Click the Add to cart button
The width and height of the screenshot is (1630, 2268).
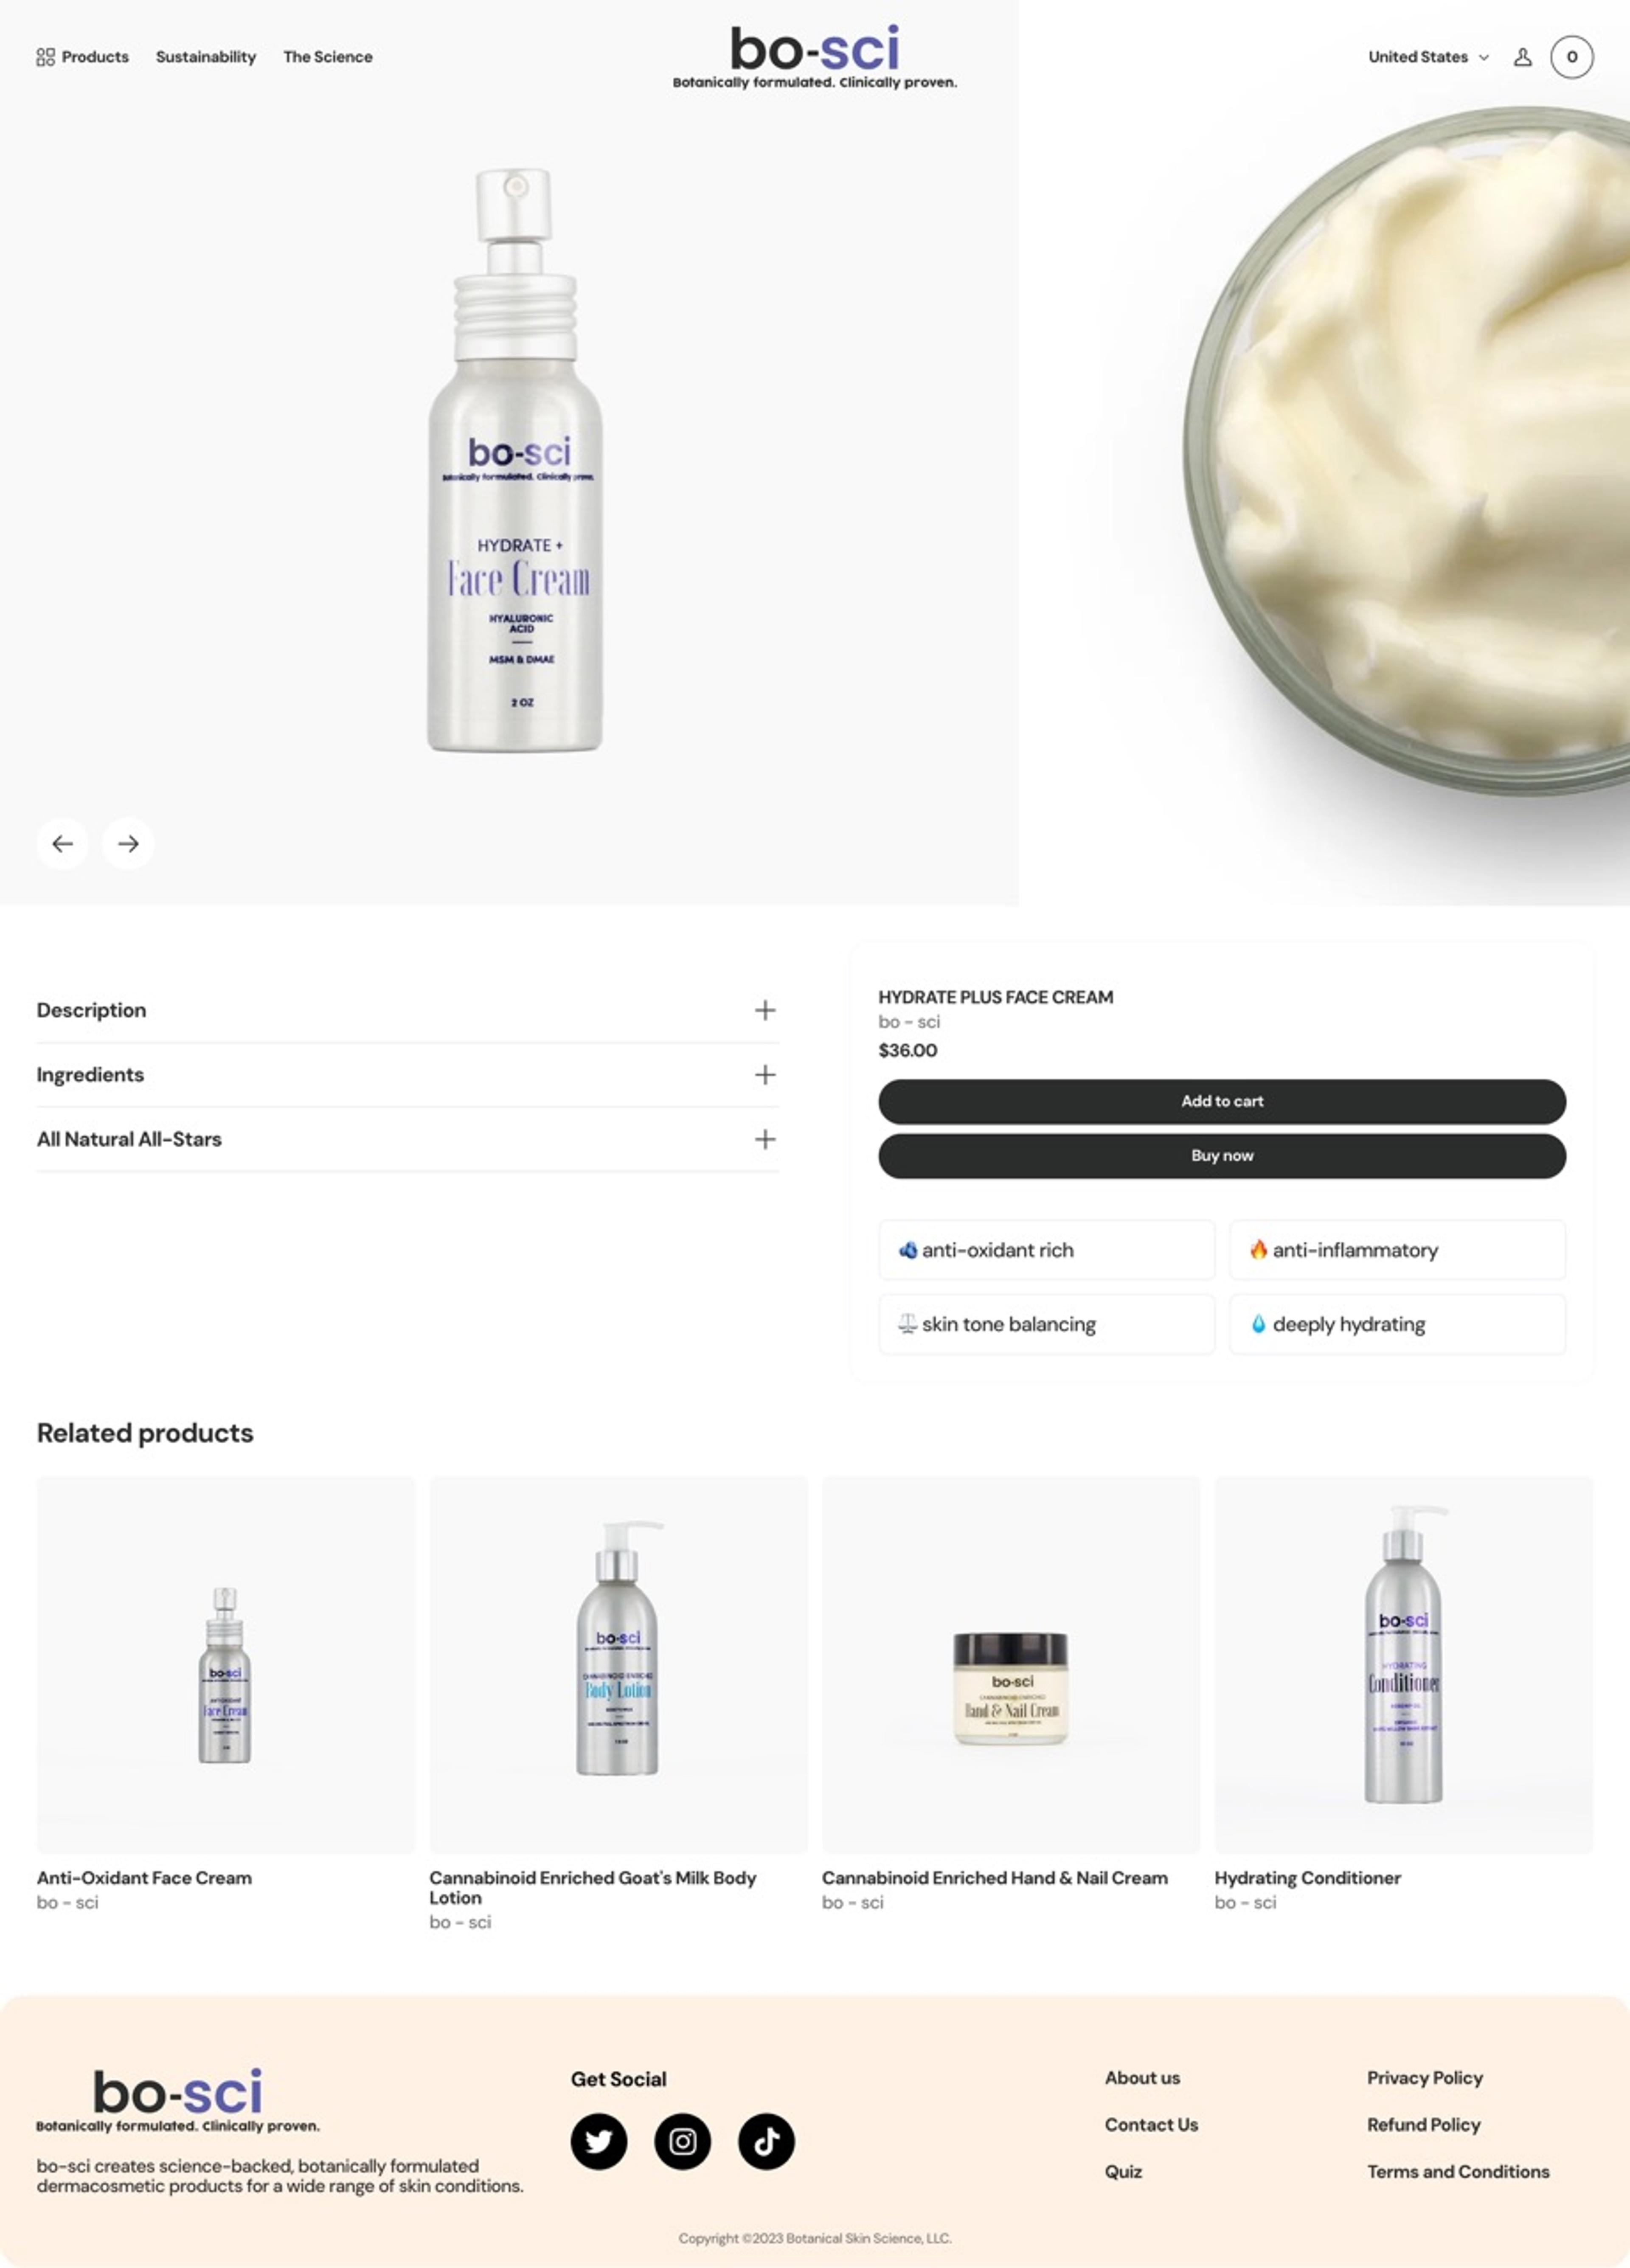pyautogui.click(x=1222, y=1101)
